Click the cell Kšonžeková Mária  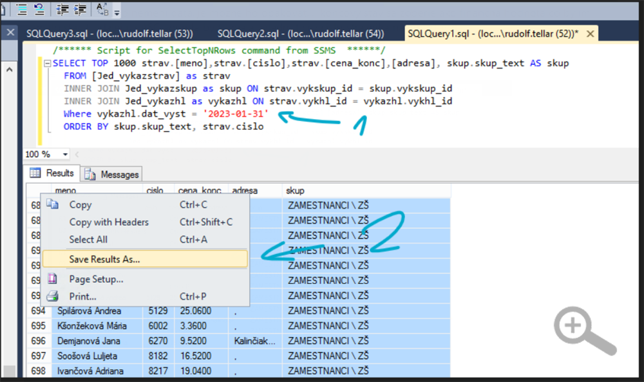click(x=97, y=326)
